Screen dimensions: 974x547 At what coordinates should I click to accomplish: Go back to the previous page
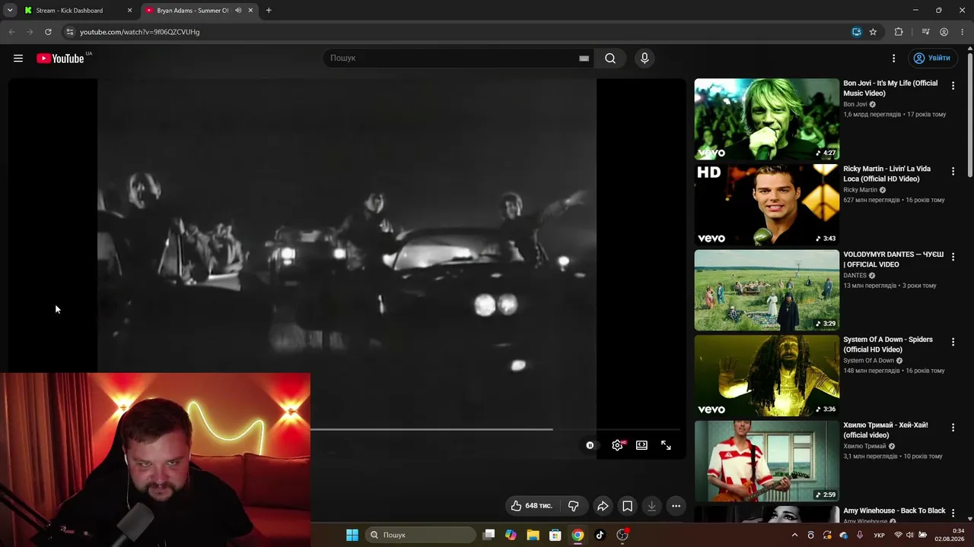pyautogui.click(x=11, y=32)
